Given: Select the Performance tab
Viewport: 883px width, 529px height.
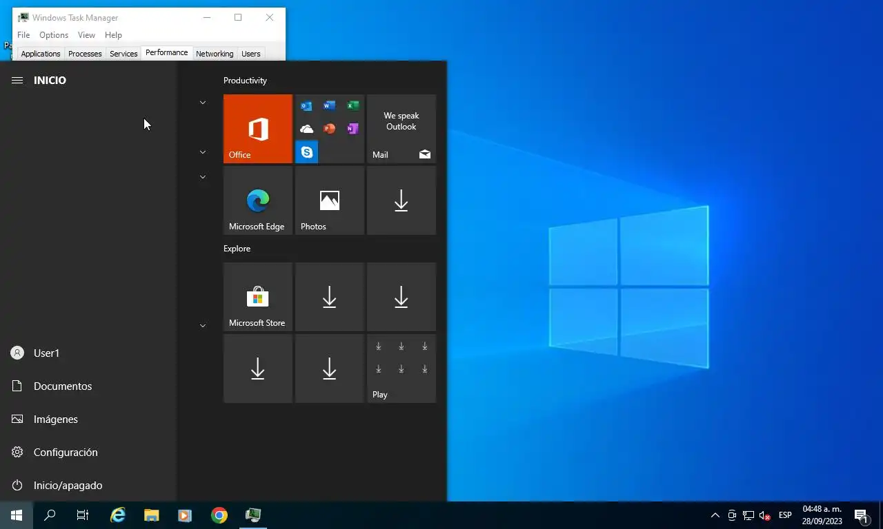Looking at the screenshot, I should (167, 52).
